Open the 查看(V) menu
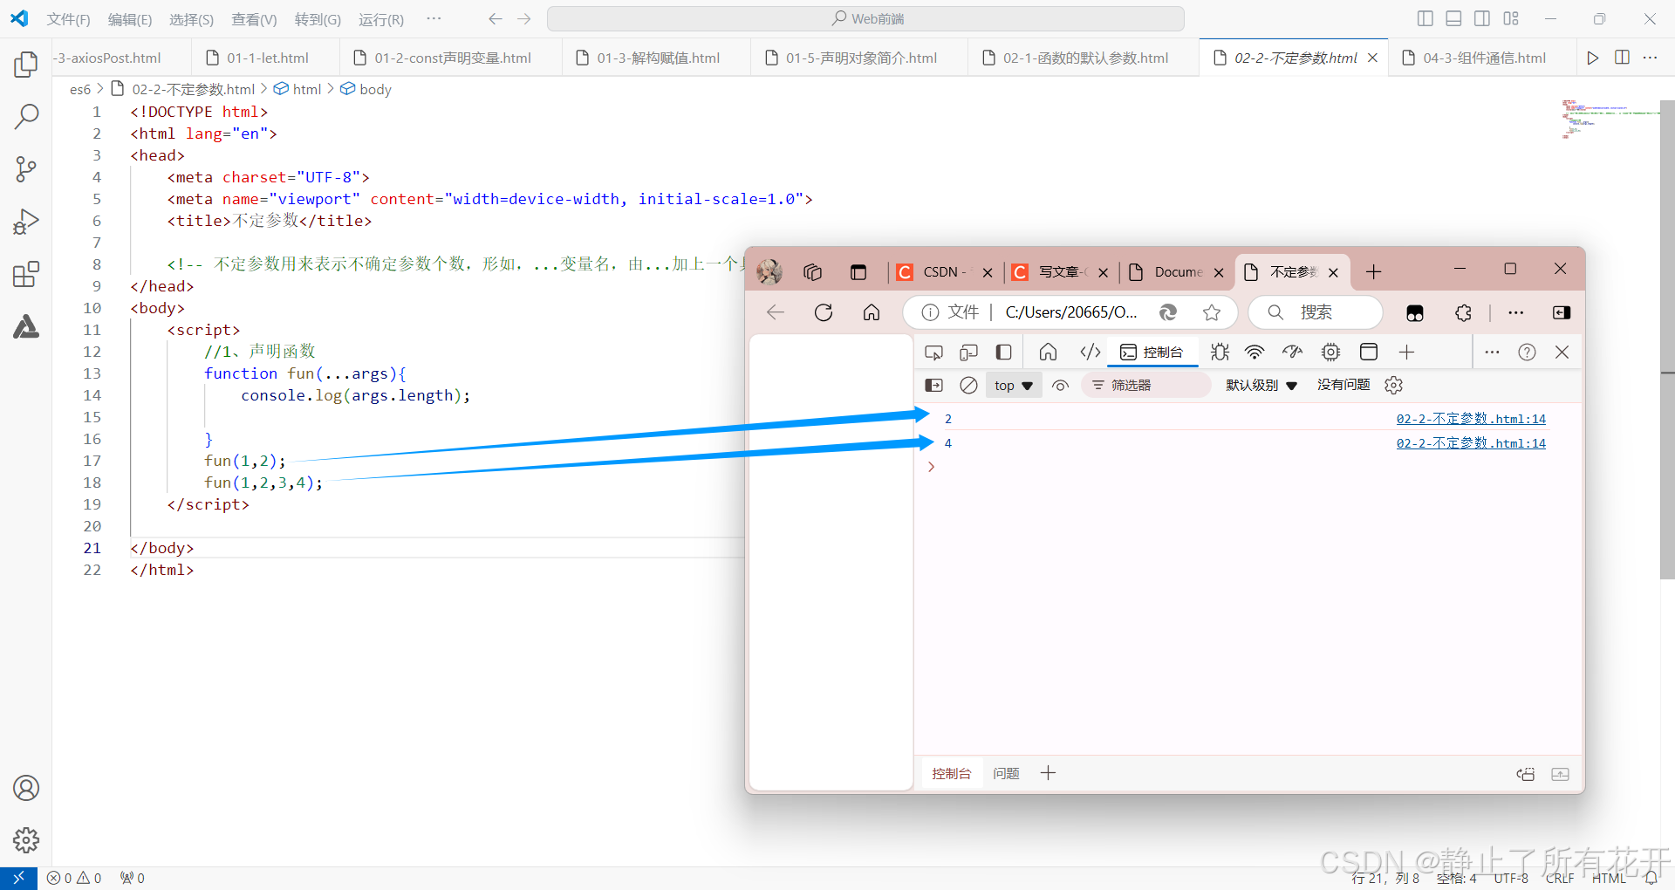 coord(254,19)
